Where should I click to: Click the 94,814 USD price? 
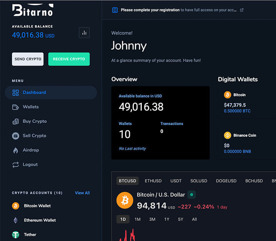tap(156, 206)
